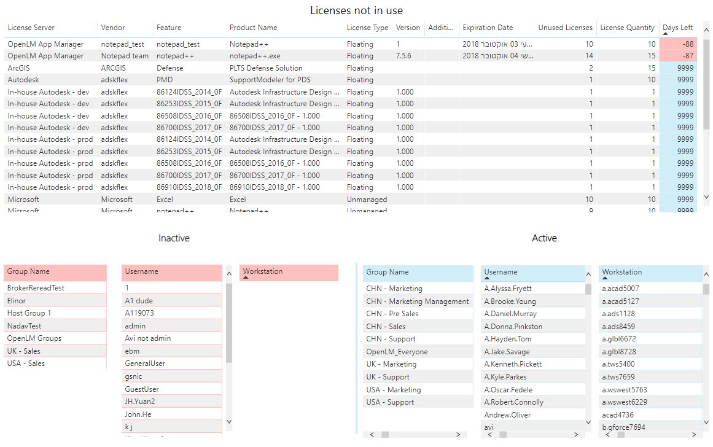
Task: Sort by License Server column header
Action: [x=31, y=28]
